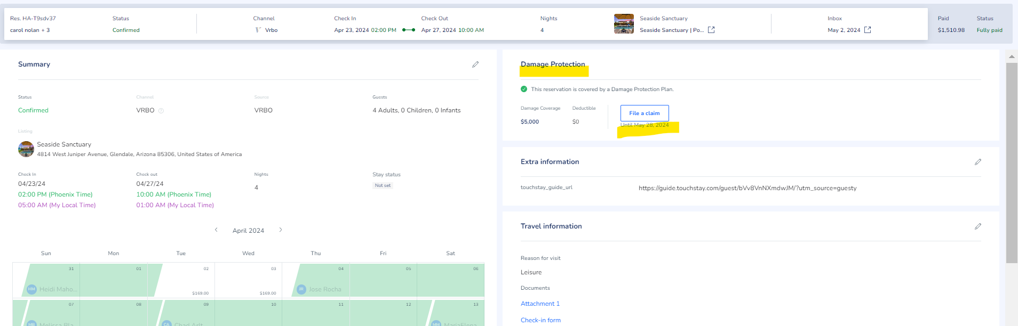Open the Attachment 1 link
The image size is (1018, 326).
click(540, 304)
